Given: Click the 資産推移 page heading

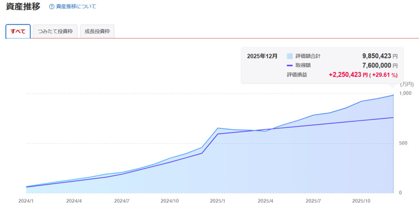Looking at the screenshot, I should [23, 6].
